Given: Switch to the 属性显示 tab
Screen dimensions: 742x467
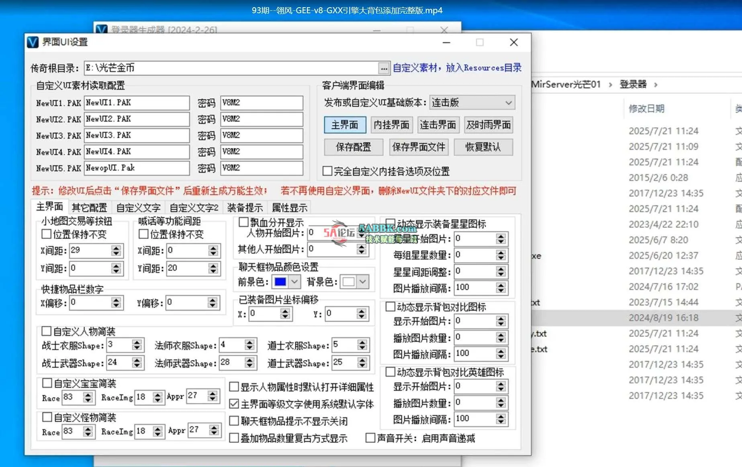Looking at the screenshot, I should coord(289,208).
